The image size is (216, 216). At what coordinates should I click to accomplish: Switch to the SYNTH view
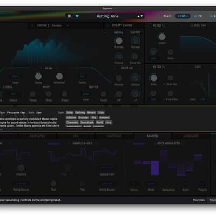pos(183,16)
